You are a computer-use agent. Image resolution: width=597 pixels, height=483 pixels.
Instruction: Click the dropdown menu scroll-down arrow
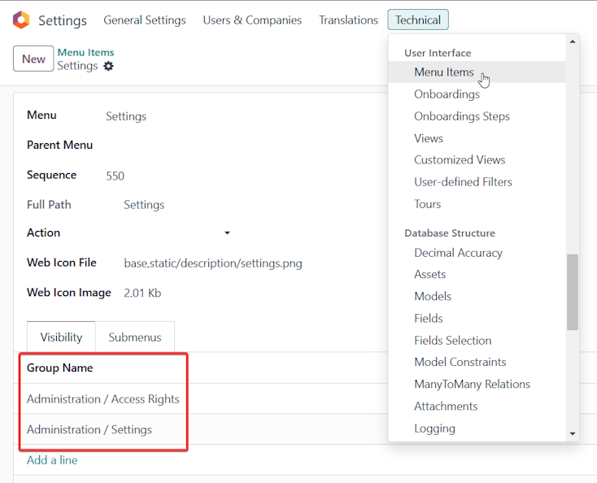tap(573, 433)
